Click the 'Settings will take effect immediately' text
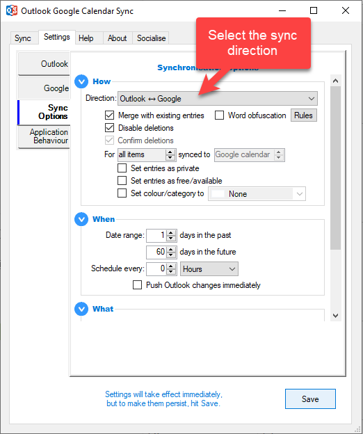Image resolution: width=363 pixels, height=434 pixels. [x=164, y=399]
